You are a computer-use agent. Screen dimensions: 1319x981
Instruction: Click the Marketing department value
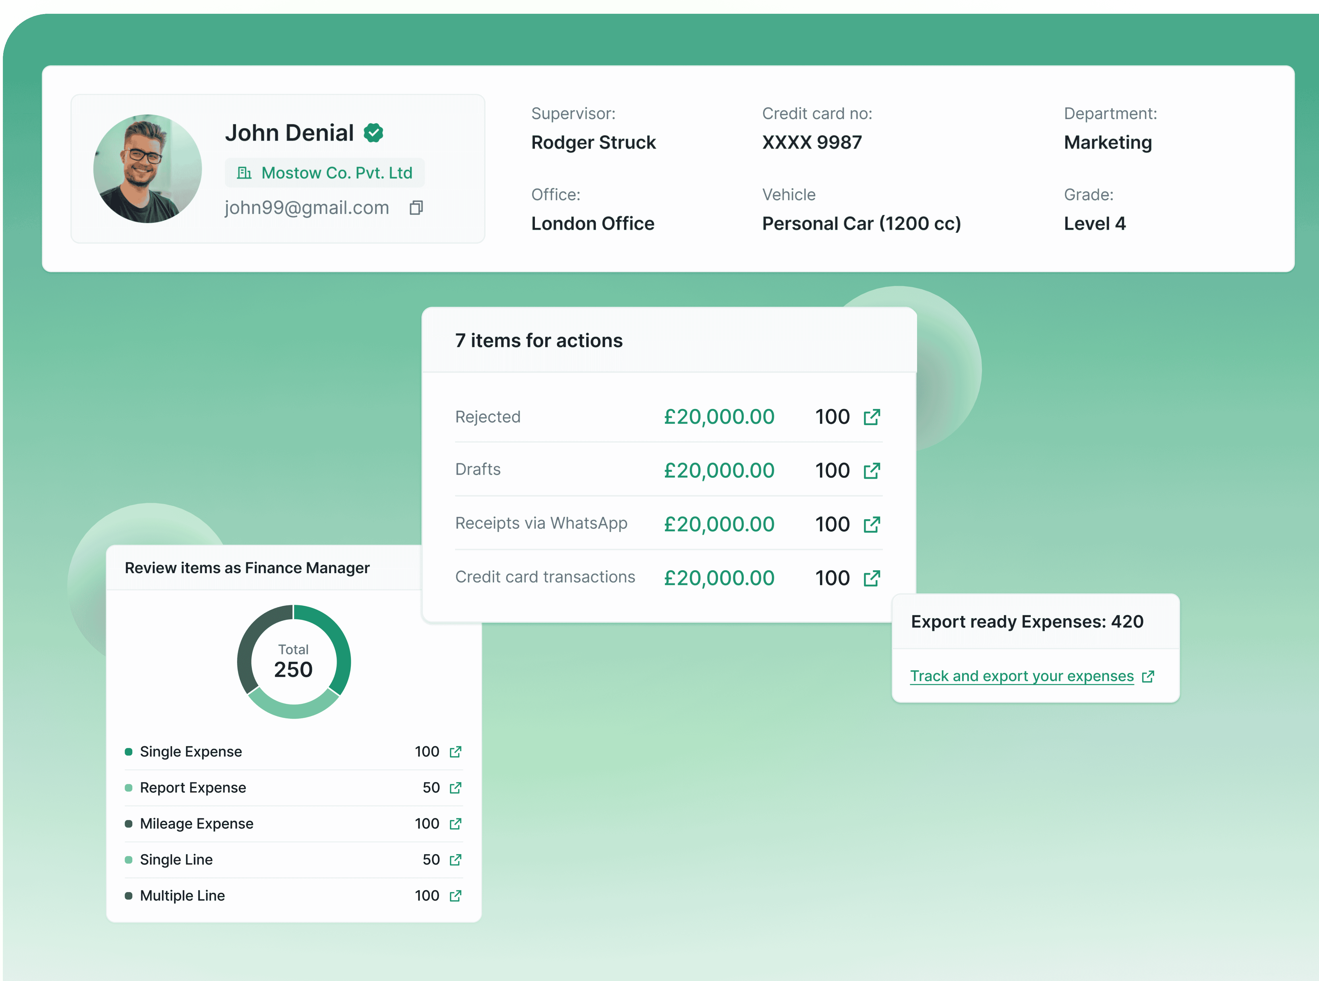[1108, 143]
